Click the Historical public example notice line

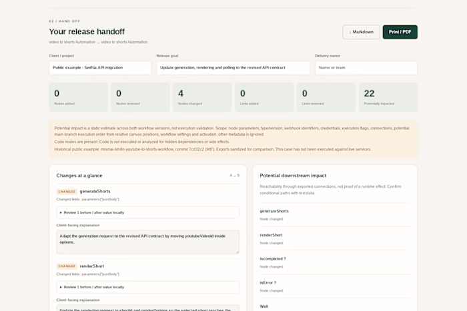point(213,149)
